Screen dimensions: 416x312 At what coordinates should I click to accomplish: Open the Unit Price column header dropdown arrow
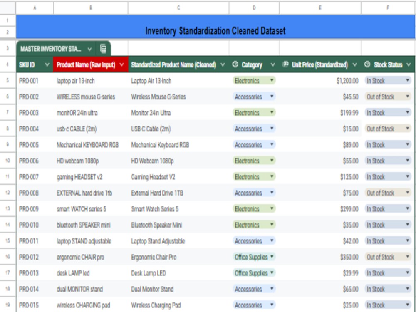(355, 65)
